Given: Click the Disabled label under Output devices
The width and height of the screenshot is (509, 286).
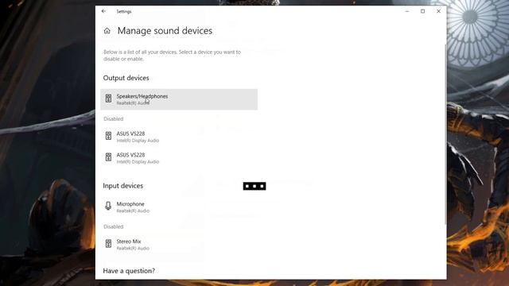Looking at the screenshot, I should pos(113,119).
